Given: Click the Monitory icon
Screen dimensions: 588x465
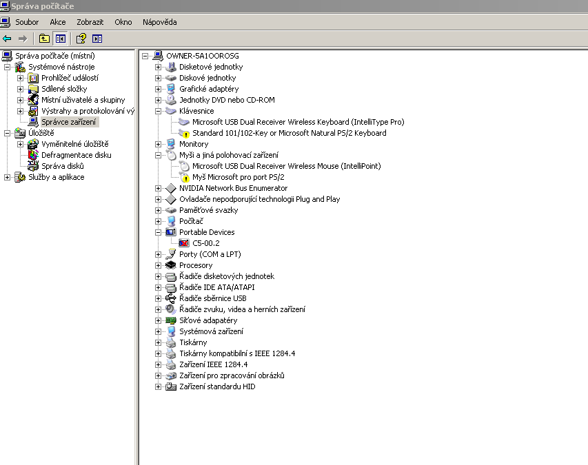Looking at the screenshot, I should [171, 144].
